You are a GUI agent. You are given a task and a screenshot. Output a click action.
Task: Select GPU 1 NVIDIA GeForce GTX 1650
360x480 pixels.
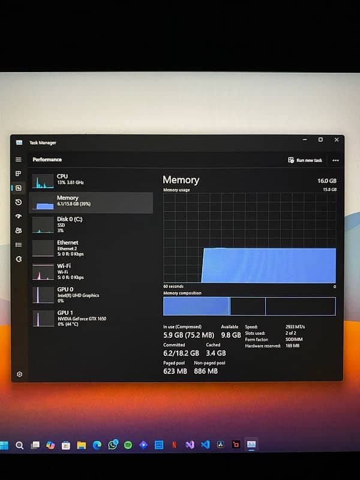click(90, 317)
